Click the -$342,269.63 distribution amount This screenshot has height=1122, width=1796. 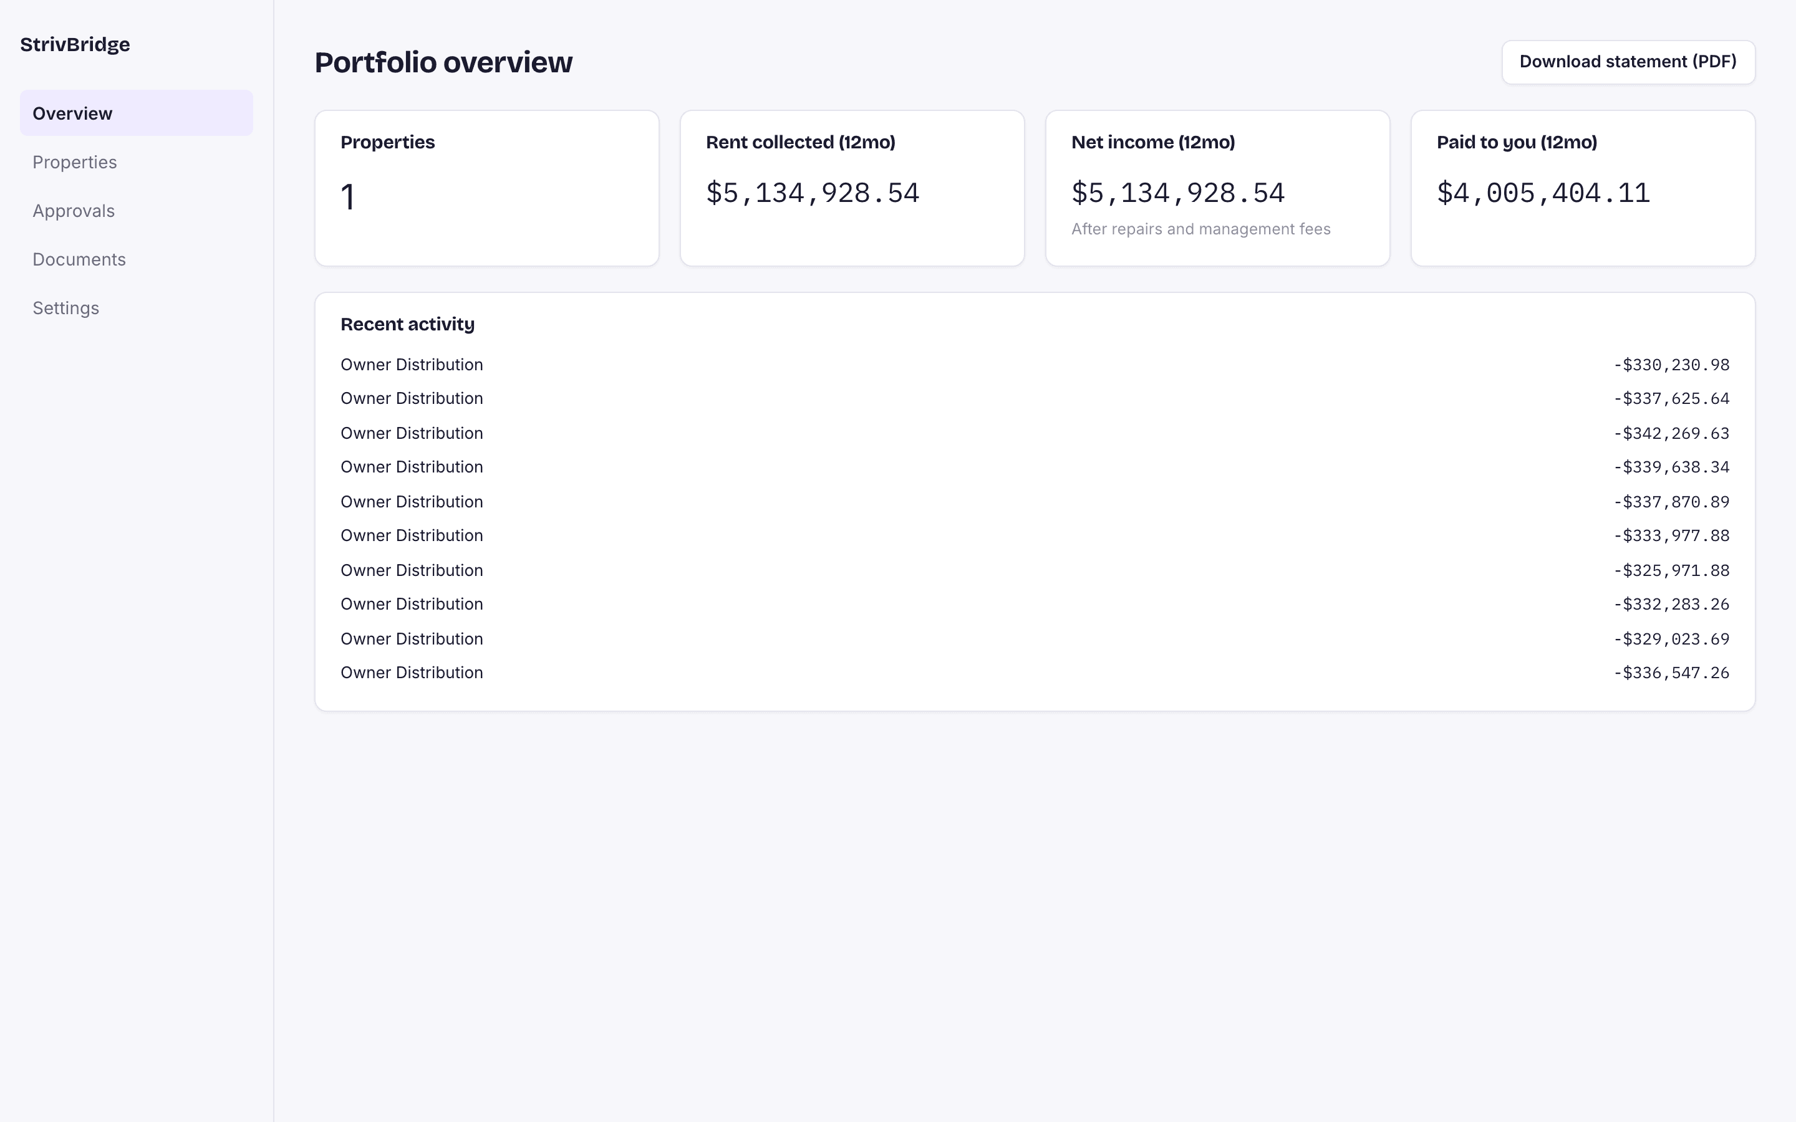tap(1671, 433)
